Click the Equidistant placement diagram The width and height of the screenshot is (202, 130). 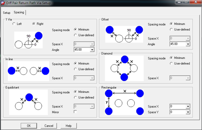tap(28, 102)
